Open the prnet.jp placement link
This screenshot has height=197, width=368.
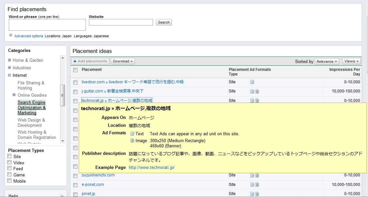[88, 194]
